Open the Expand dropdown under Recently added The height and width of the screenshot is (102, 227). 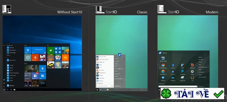point(9,55)
